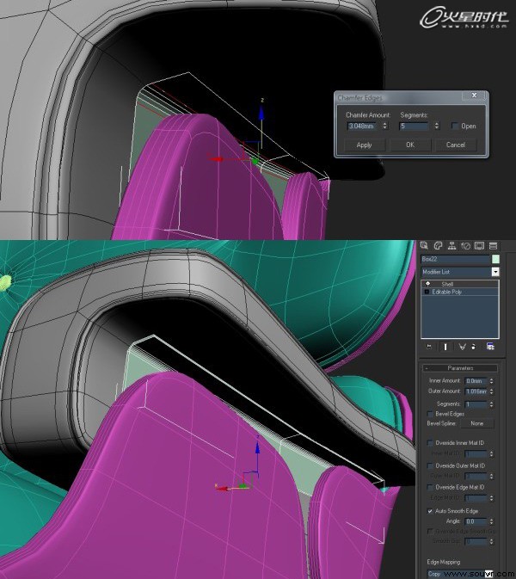Viewport: 516px width, 579px height.
Task: Click the Pin Stack icon
Action: pyautogui.click(x=429, y=347)
